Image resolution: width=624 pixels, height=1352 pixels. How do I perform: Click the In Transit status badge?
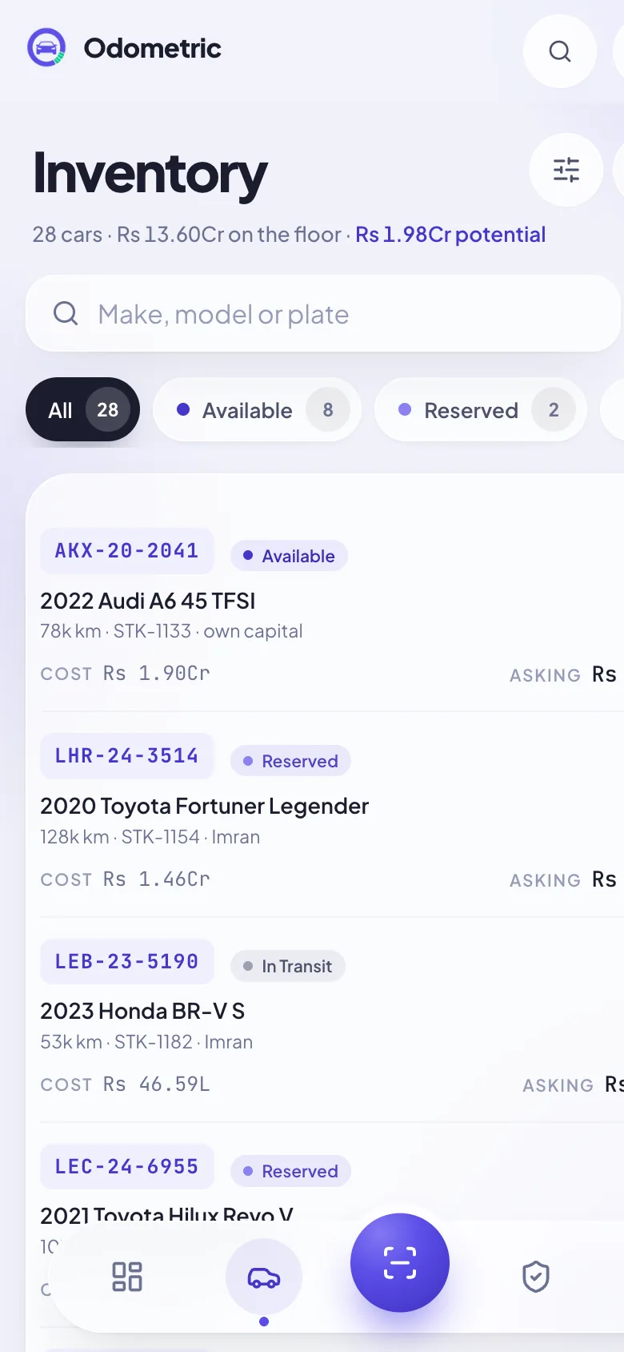coord(288,966)
